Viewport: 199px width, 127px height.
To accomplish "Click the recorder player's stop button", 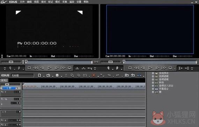I will pyautogui.click(x=130, y=68).
